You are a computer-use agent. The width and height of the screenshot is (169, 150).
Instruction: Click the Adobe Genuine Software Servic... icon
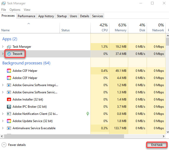[9, 92]
